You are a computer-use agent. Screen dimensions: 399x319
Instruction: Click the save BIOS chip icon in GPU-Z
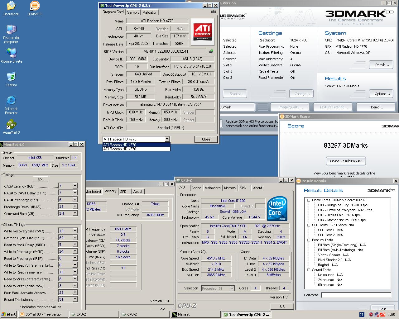click(x=211, y=51)
